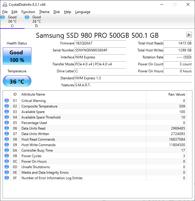The width and height of the screenshot is (195, 201).
Task: Open the Language menu
Action: click(x=83, y=12)
